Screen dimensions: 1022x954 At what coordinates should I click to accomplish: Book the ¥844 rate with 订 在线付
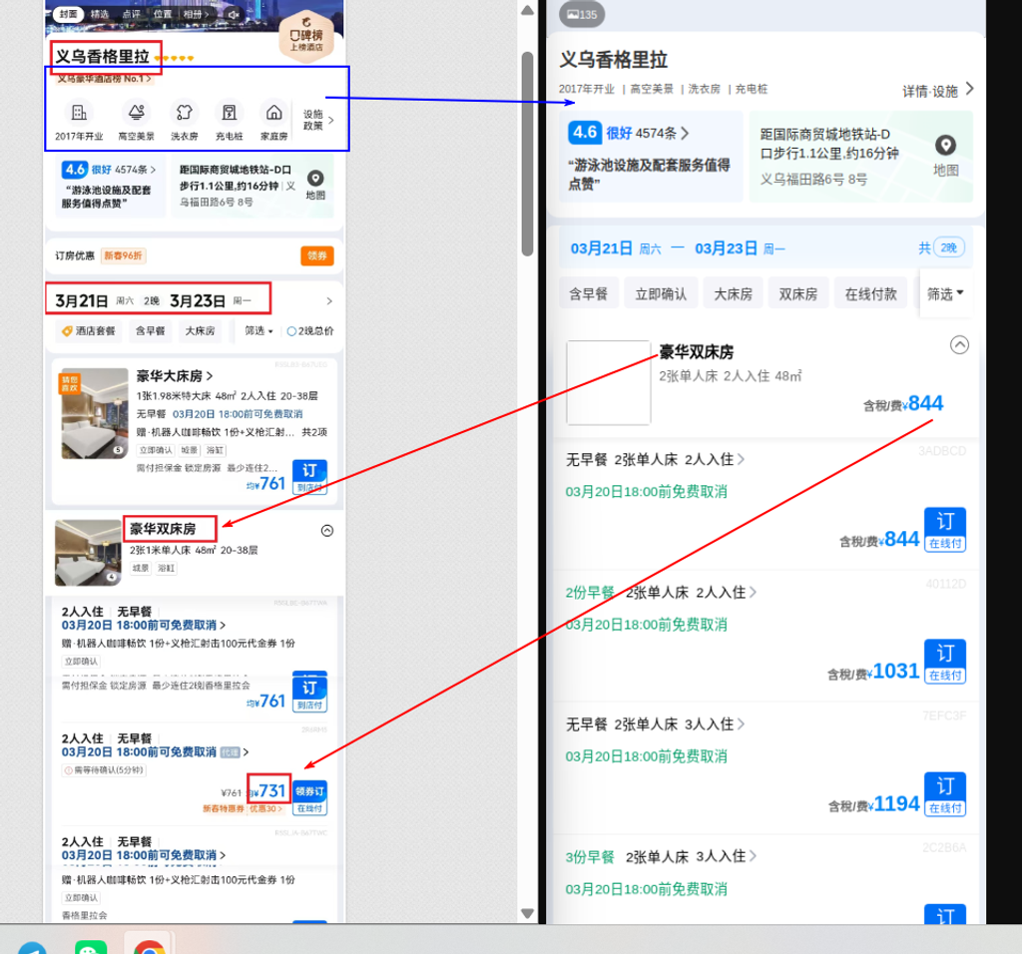pyautogui.click(x=945, y=530)
